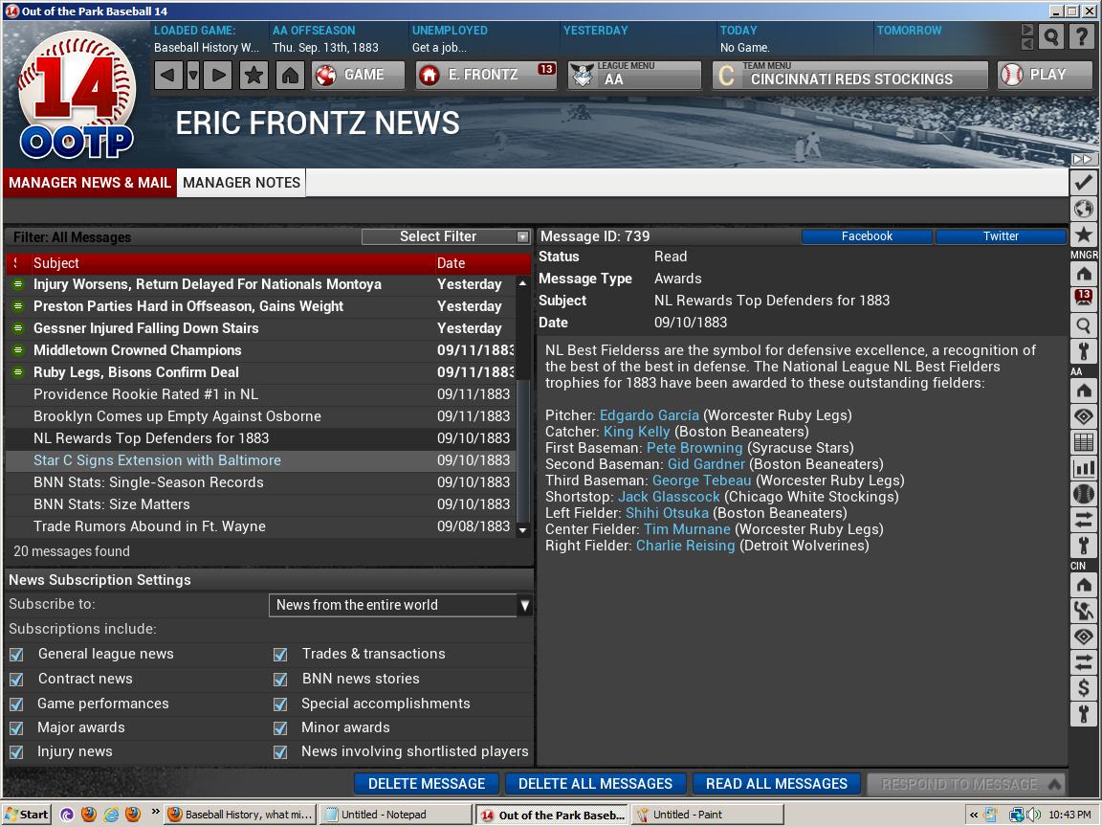Click the message list scrollbar down arrow
This screenshot has width=1102, height=827.
522,529
